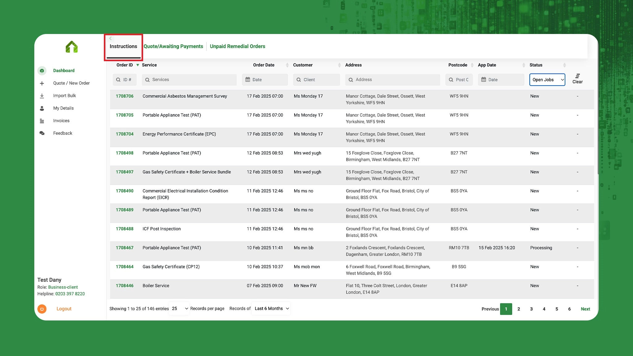The width and height of the screenshot is (633, 356).
Task: Click the Feedback chat bubble icon
Action: (42, 133)
